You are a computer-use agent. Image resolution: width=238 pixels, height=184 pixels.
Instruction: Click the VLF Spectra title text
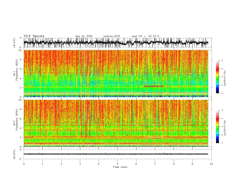[x=34, y=36]
